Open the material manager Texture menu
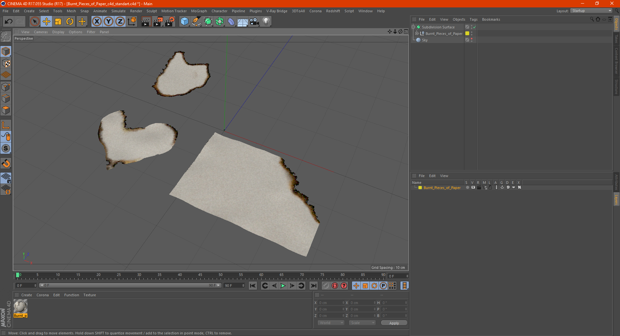The image size is (620, 336). coord(89,295)
